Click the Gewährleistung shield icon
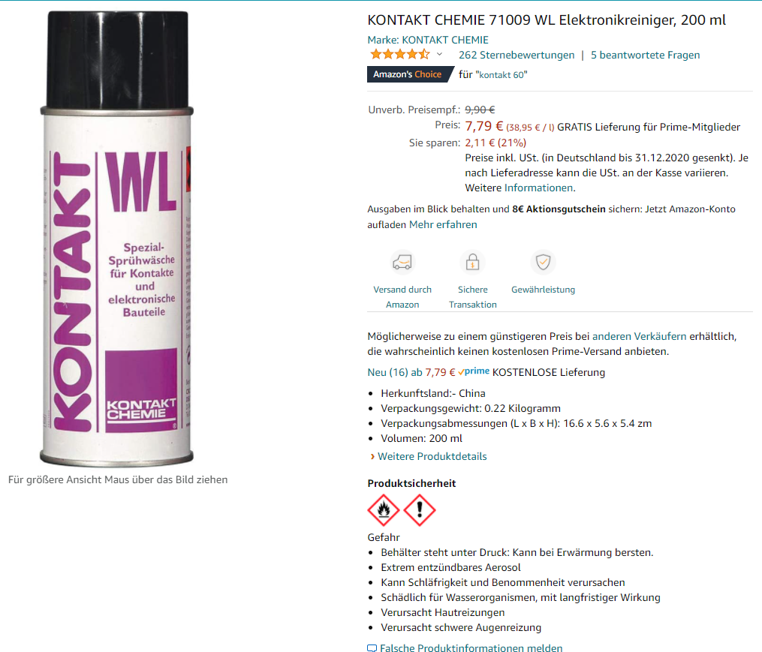This screenshot has width=762, height=652. (x=543, y=263)
